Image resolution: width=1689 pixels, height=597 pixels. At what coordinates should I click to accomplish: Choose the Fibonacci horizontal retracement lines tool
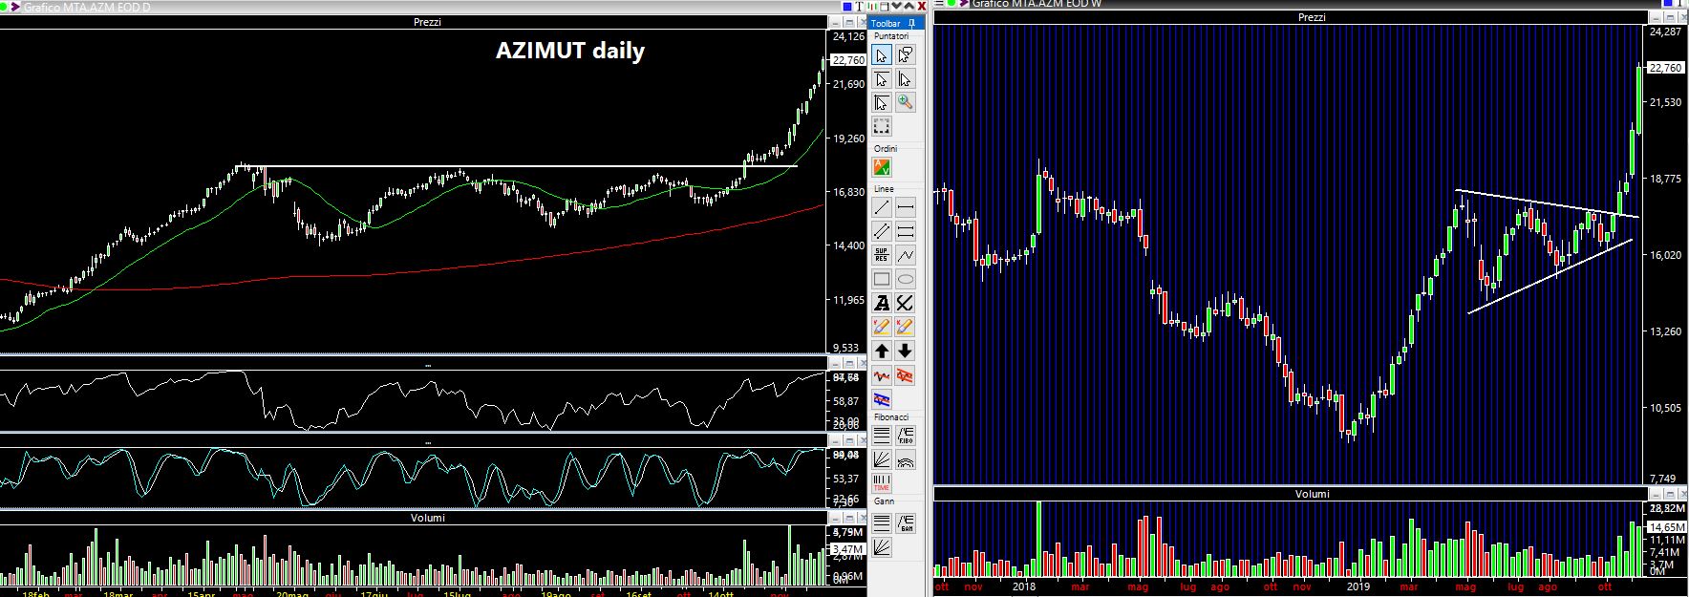point(882,436)
